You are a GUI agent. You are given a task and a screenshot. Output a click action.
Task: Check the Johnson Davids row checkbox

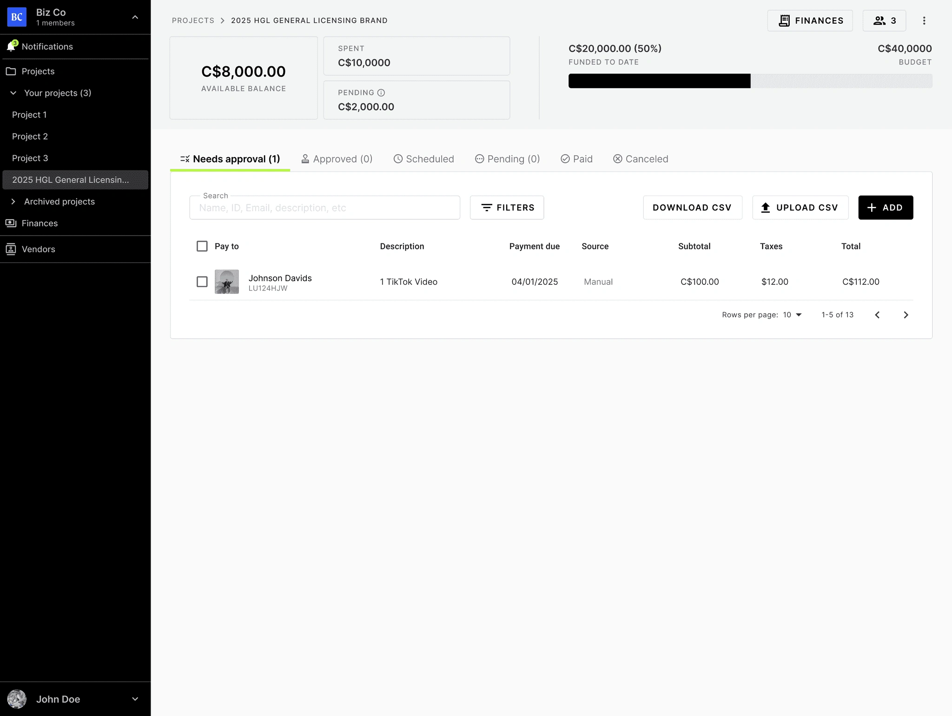tap(202, 282)
